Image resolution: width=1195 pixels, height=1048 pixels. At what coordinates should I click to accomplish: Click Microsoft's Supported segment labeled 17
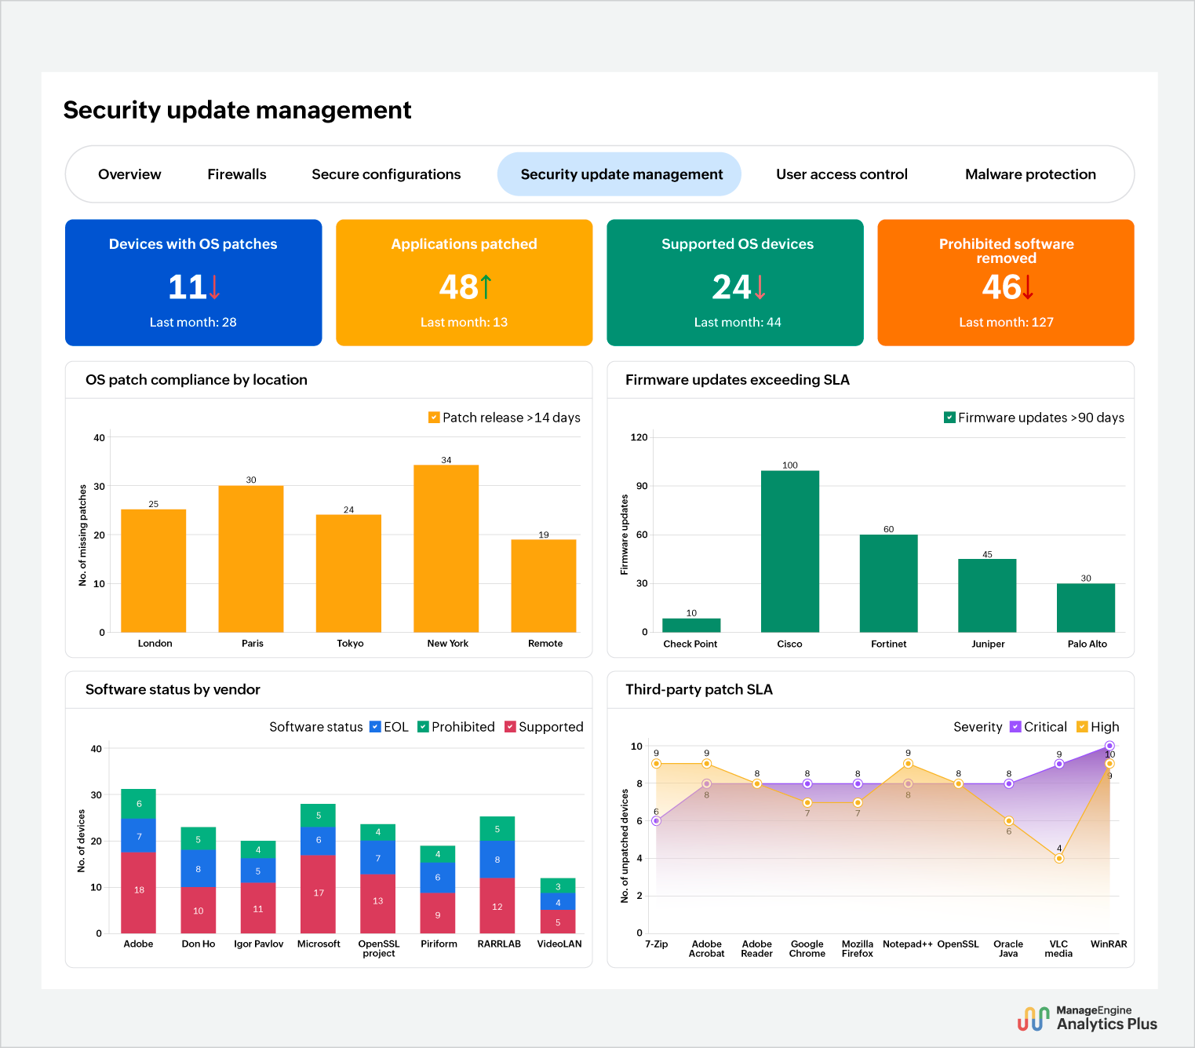pyautogui.click(x=319, y=894)
